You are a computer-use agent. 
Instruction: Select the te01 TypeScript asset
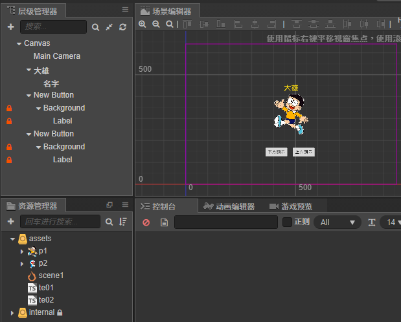[x=41, y=288]
